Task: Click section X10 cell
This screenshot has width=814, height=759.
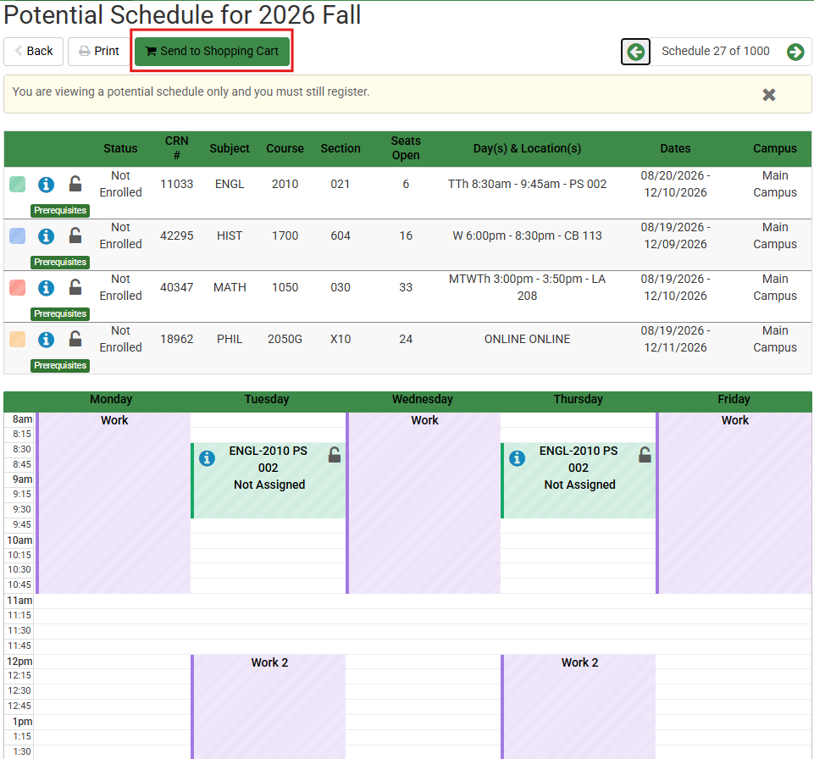Action: coord(340,339)
